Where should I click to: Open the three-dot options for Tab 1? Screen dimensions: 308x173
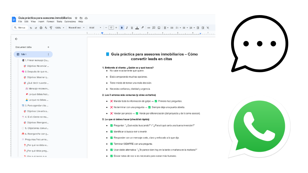pyautogui.click(x=48, y=54)
